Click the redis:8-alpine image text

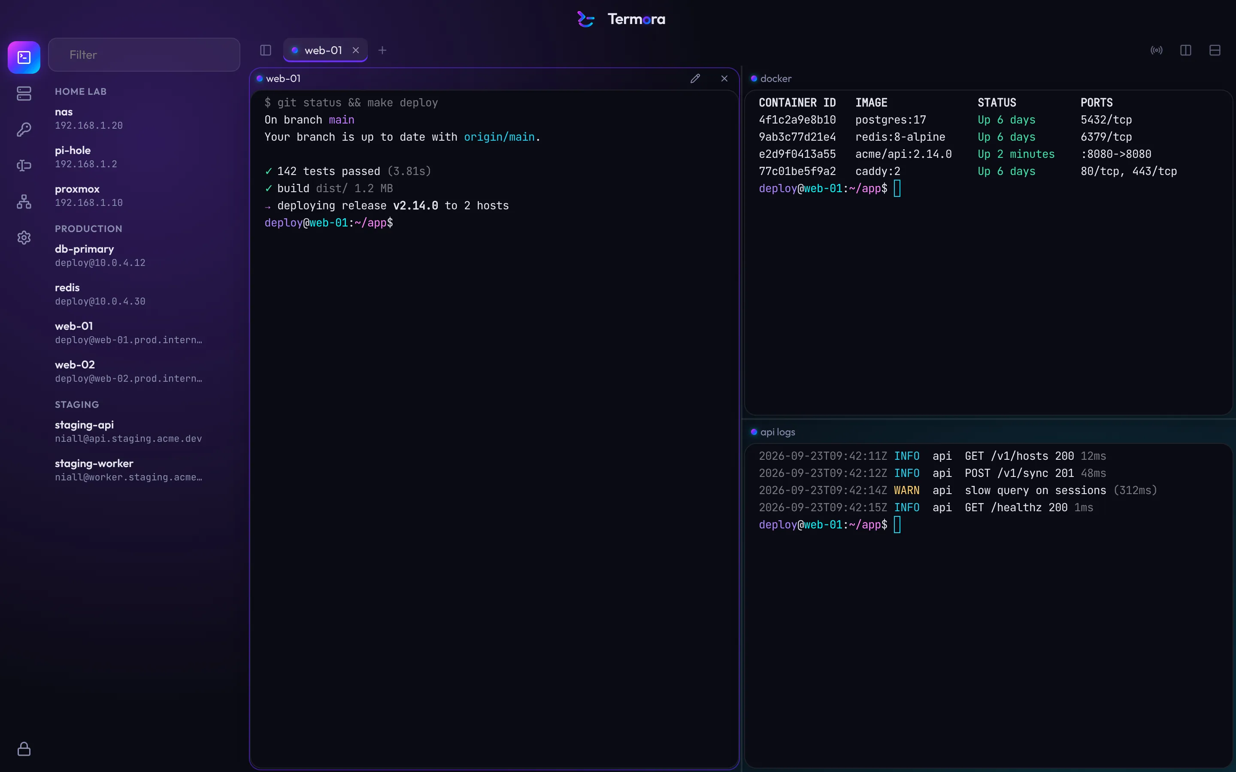pyautogui.click(x=900, y=137)
